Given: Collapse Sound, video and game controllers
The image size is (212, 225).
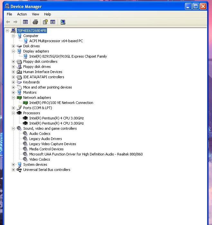Looking at the screenshot, I should tap(13, 128).
